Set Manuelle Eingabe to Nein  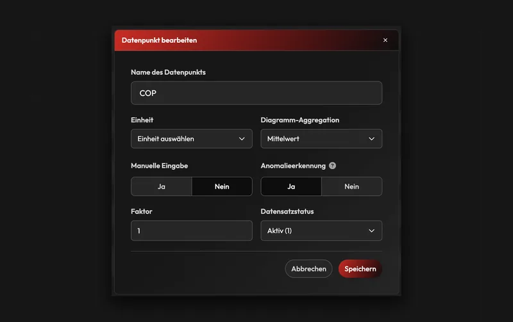point(222,186)
